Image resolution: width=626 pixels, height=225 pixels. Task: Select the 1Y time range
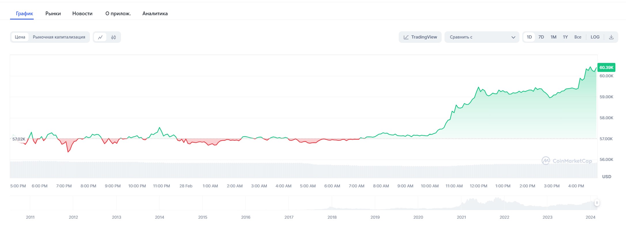point(566,37)
